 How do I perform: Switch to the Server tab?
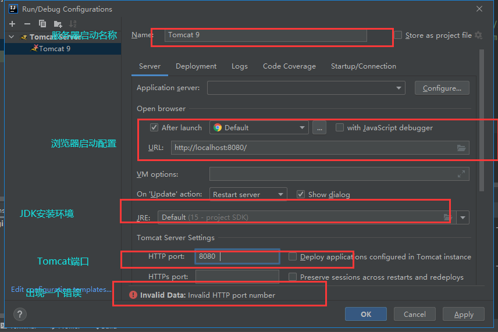click(150, 66)
